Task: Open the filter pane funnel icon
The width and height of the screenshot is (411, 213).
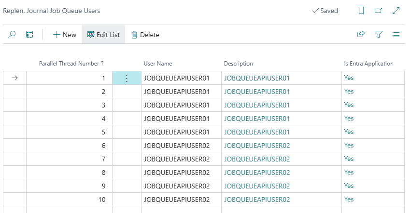Action: 379,35
